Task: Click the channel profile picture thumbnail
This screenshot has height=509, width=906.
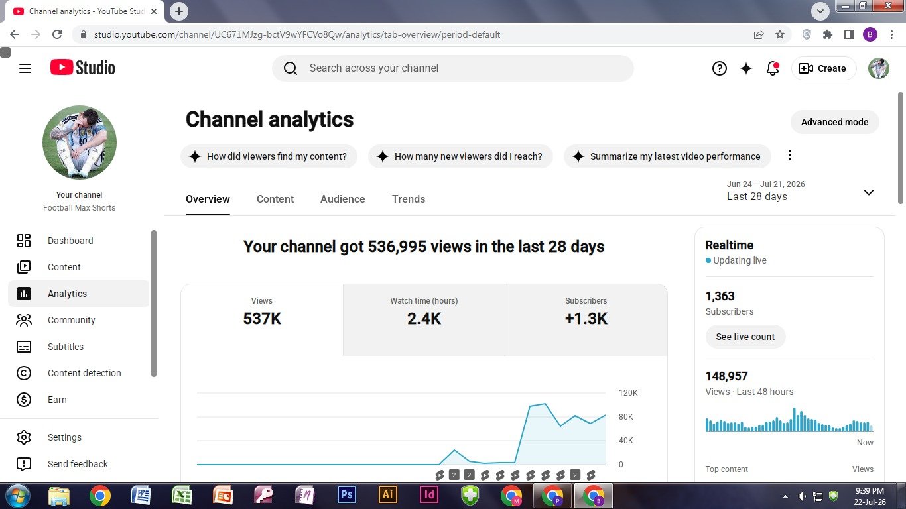Action: (80, 142)
